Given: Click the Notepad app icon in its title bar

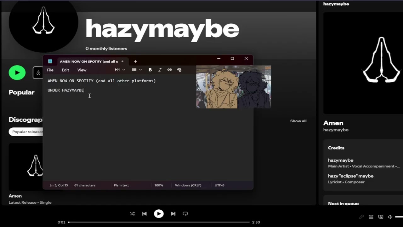Looking at the screenshot, I should (50, 61).
